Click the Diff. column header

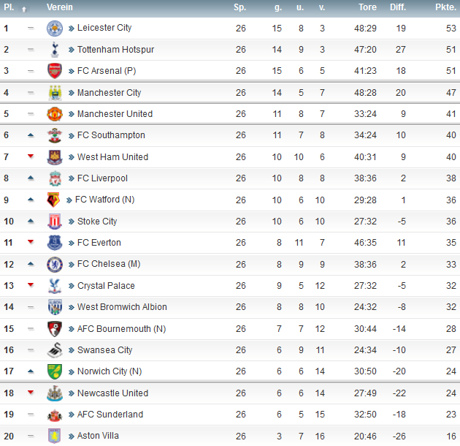click(398, 7)
